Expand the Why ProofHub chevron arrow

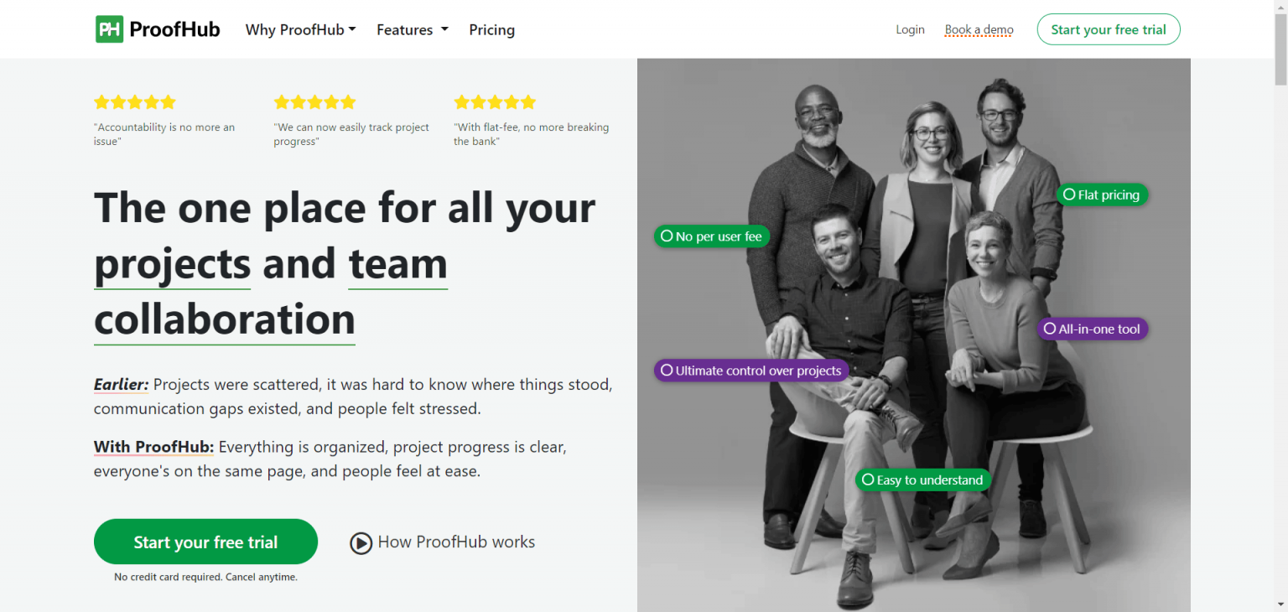[x=353, y=29]
